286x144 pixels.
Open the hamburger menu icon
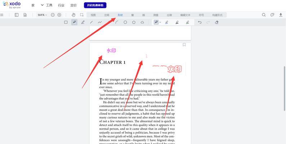(x=2, y=15)
